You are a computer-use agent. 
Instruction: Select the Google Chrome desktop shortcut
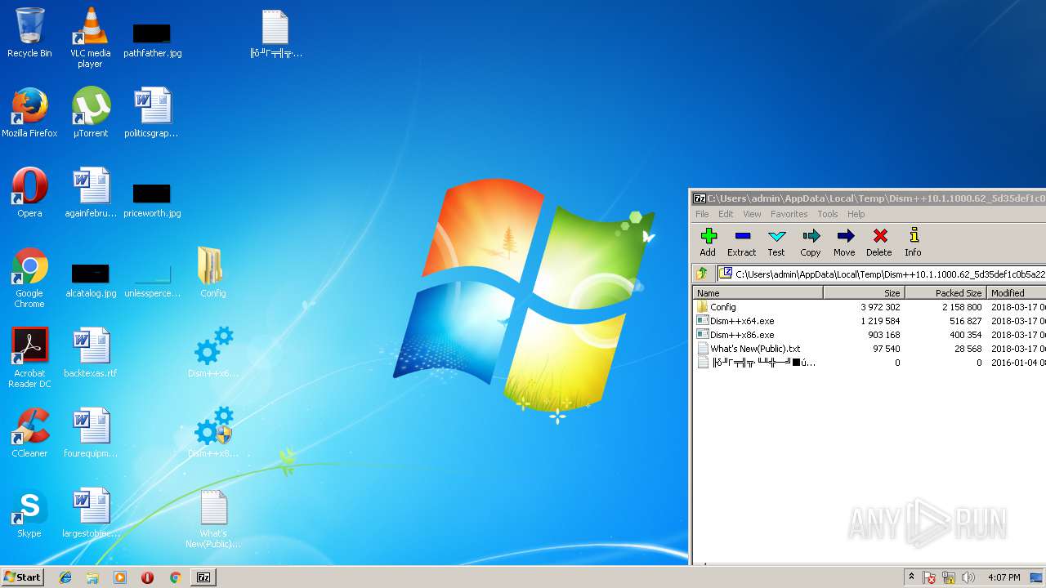click(29, 278)
